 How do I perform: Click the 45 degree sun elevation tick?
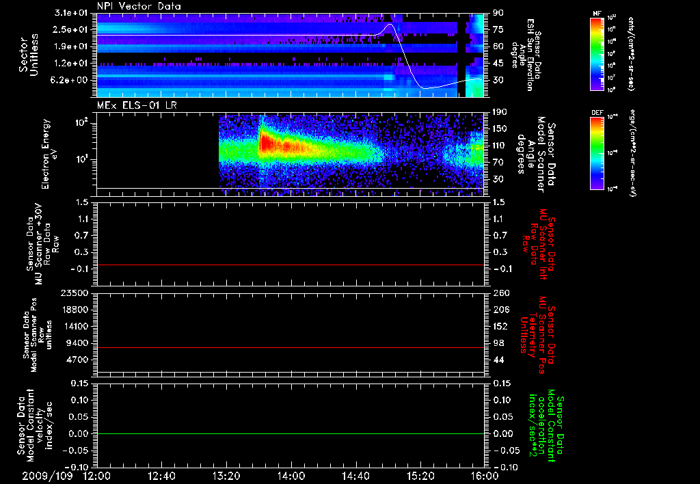point(498,64)
